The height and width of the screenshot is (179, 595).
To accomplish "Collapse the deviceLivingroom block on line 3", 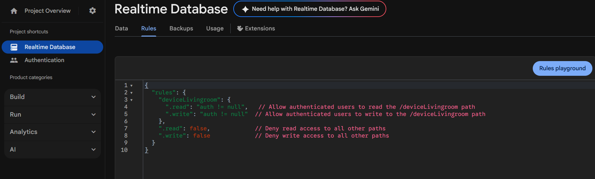I will tap(131, 100).
